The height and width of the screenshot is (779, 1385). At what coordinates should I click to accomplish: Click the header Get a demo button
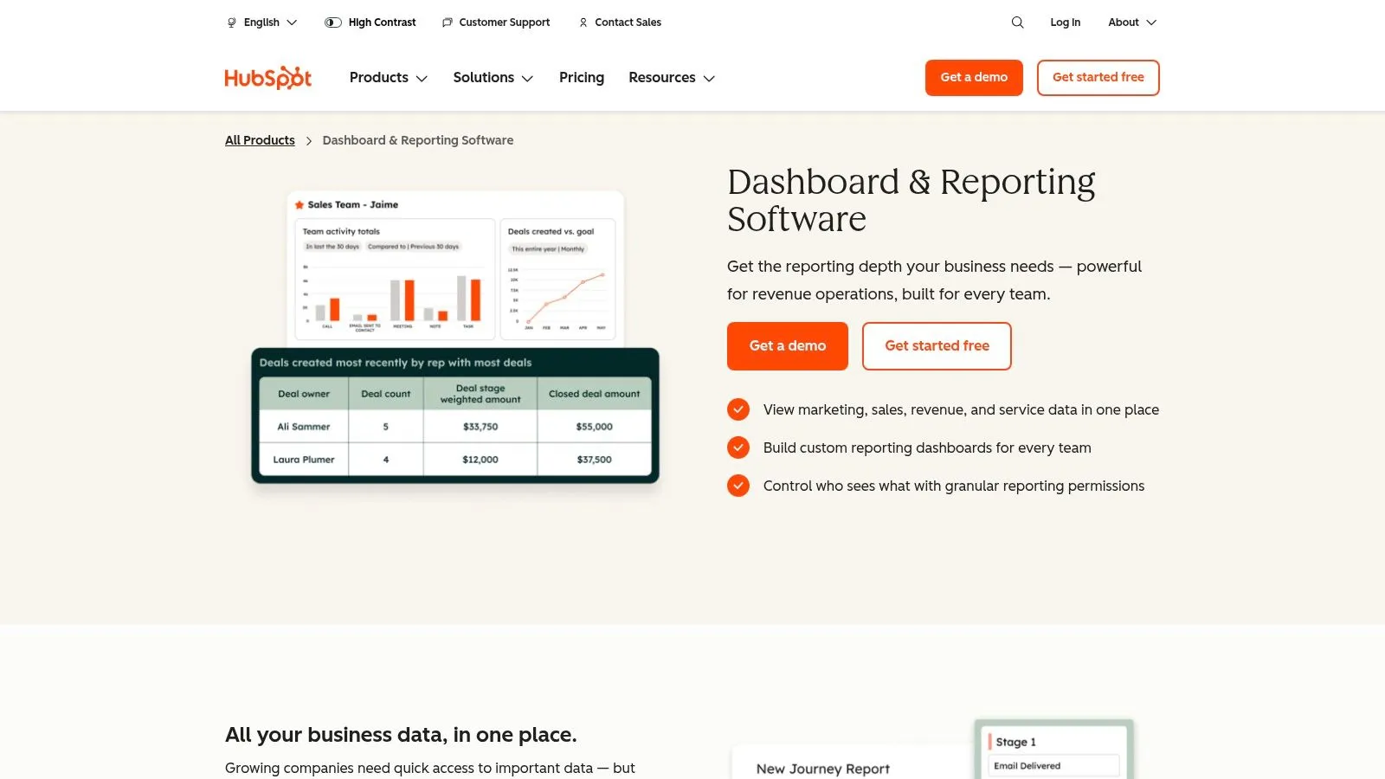pyautogui.click(x=974, y=78)
